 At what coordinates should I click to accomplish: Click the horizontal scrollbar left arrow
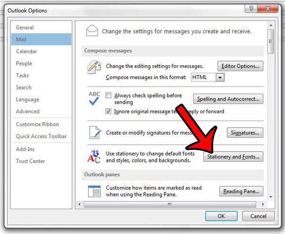click(x=79, y=205)
